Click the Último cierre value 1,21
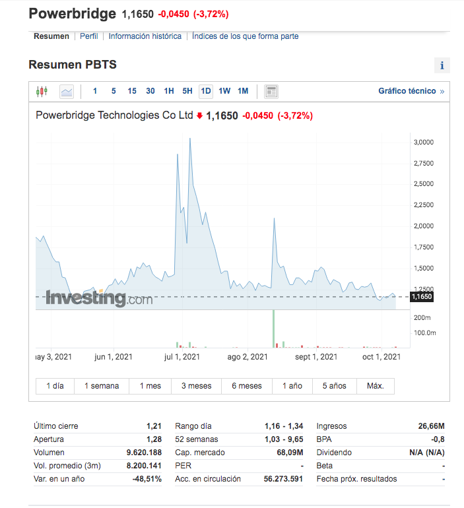The image size is (464, 508). coord(154,426)
